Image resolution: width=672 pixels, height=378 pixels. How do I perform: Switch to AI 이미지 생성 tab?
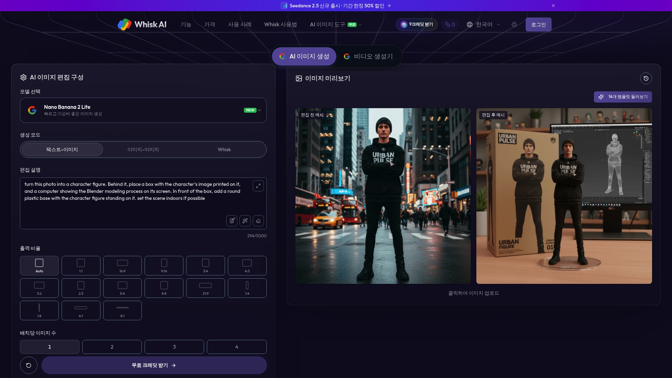(x=304, y=56)
